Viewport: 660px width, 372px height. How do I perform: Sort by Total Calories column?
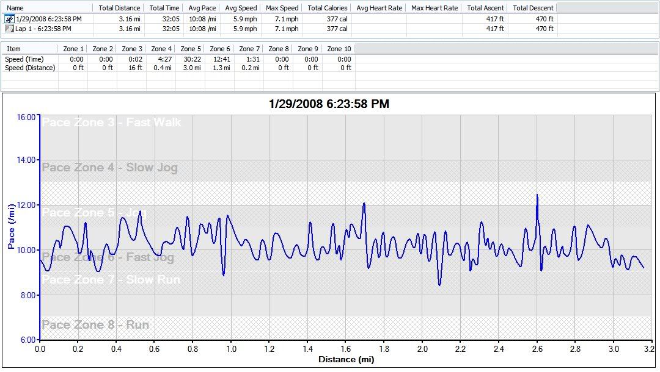pos(327,8)
